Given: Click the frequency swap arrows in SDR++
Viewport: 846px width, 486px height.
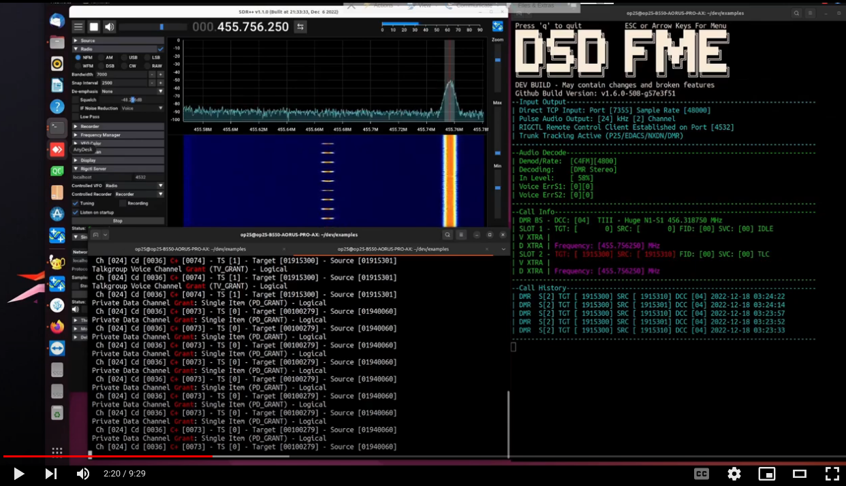Looking at the screenshot, I should pyautogui.click(x=300, y=27).
